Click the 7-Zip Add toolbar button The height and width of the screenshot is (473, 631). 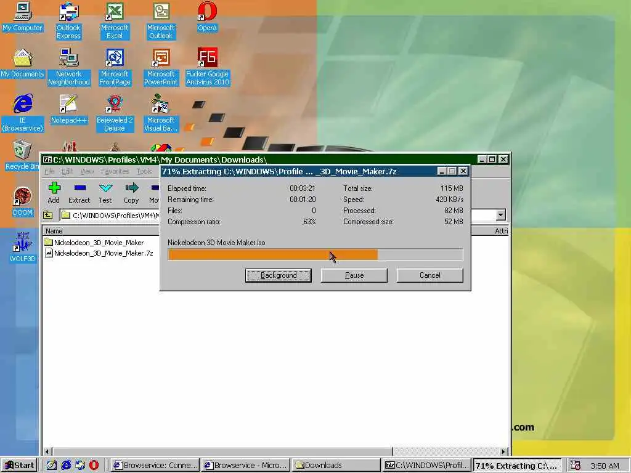(x=54, y=193)
